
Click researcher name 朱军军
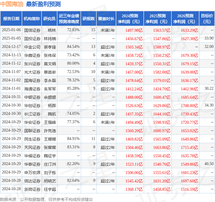[x=50, y=89]
